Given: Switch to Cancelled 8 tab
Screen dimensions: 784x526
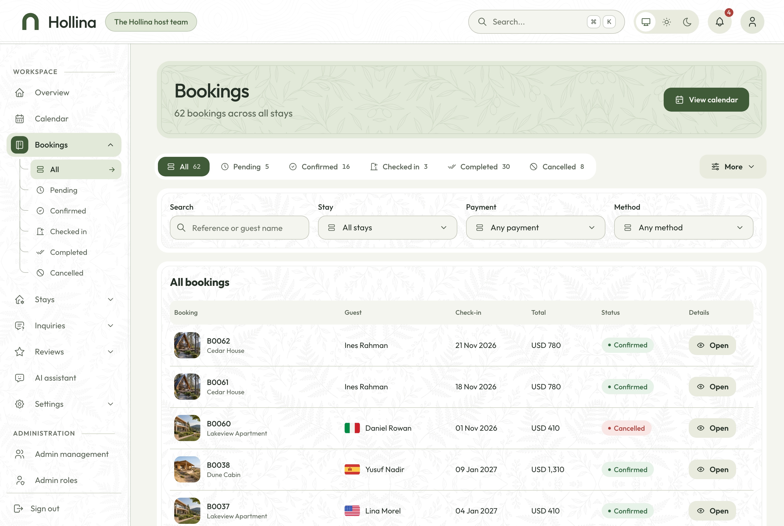Looking at the screenshot, I should [x=557, y=167].
